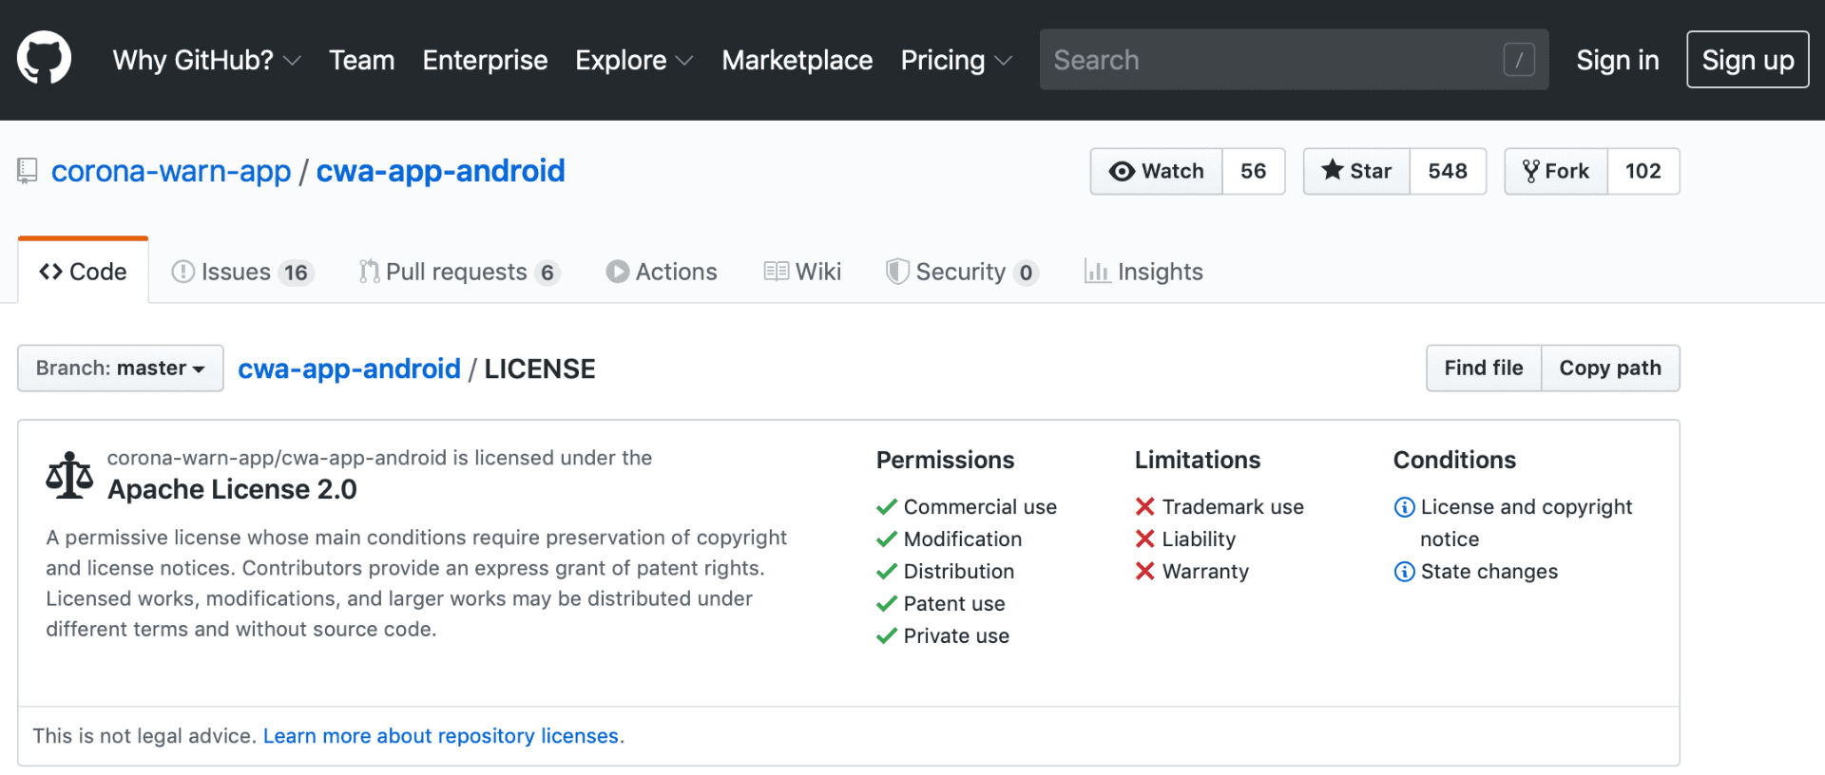View the 102 forks count
Image resolution: width=1825 pixels, height=775 pixels.
coord(1643,171)
